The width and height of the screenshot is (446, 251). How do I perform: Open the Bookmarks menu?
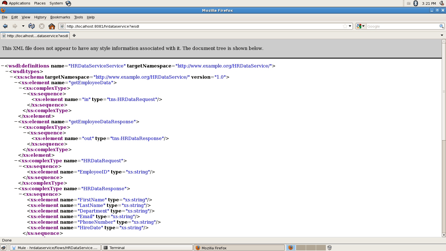(x=60, y=17)
